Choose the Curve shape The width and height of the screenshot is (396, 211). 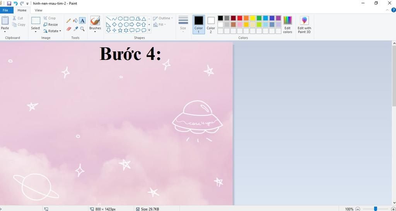pyautogui.click(x=114, y=19)
